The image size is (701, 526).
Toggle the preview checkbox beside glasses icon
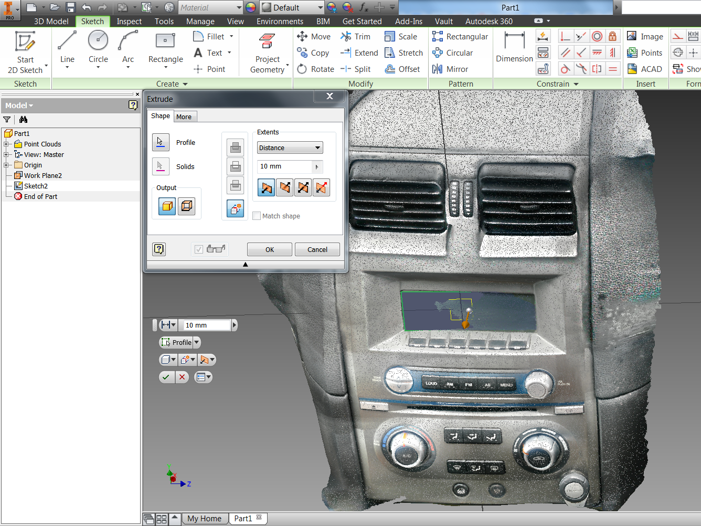click(x=199, y=249)
